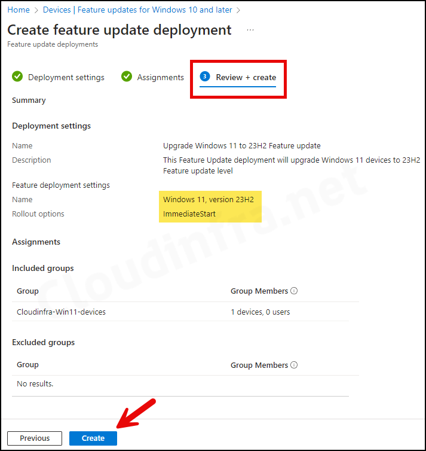Click the 'Feature deployment settings' label

coord(61,185)
